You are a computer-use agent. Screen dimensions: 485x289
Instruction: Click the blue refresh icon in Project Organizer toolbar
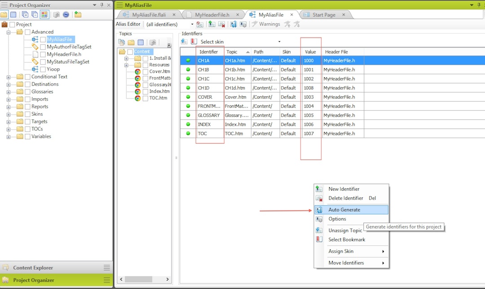pyautogui.click(x=65, y=14)
